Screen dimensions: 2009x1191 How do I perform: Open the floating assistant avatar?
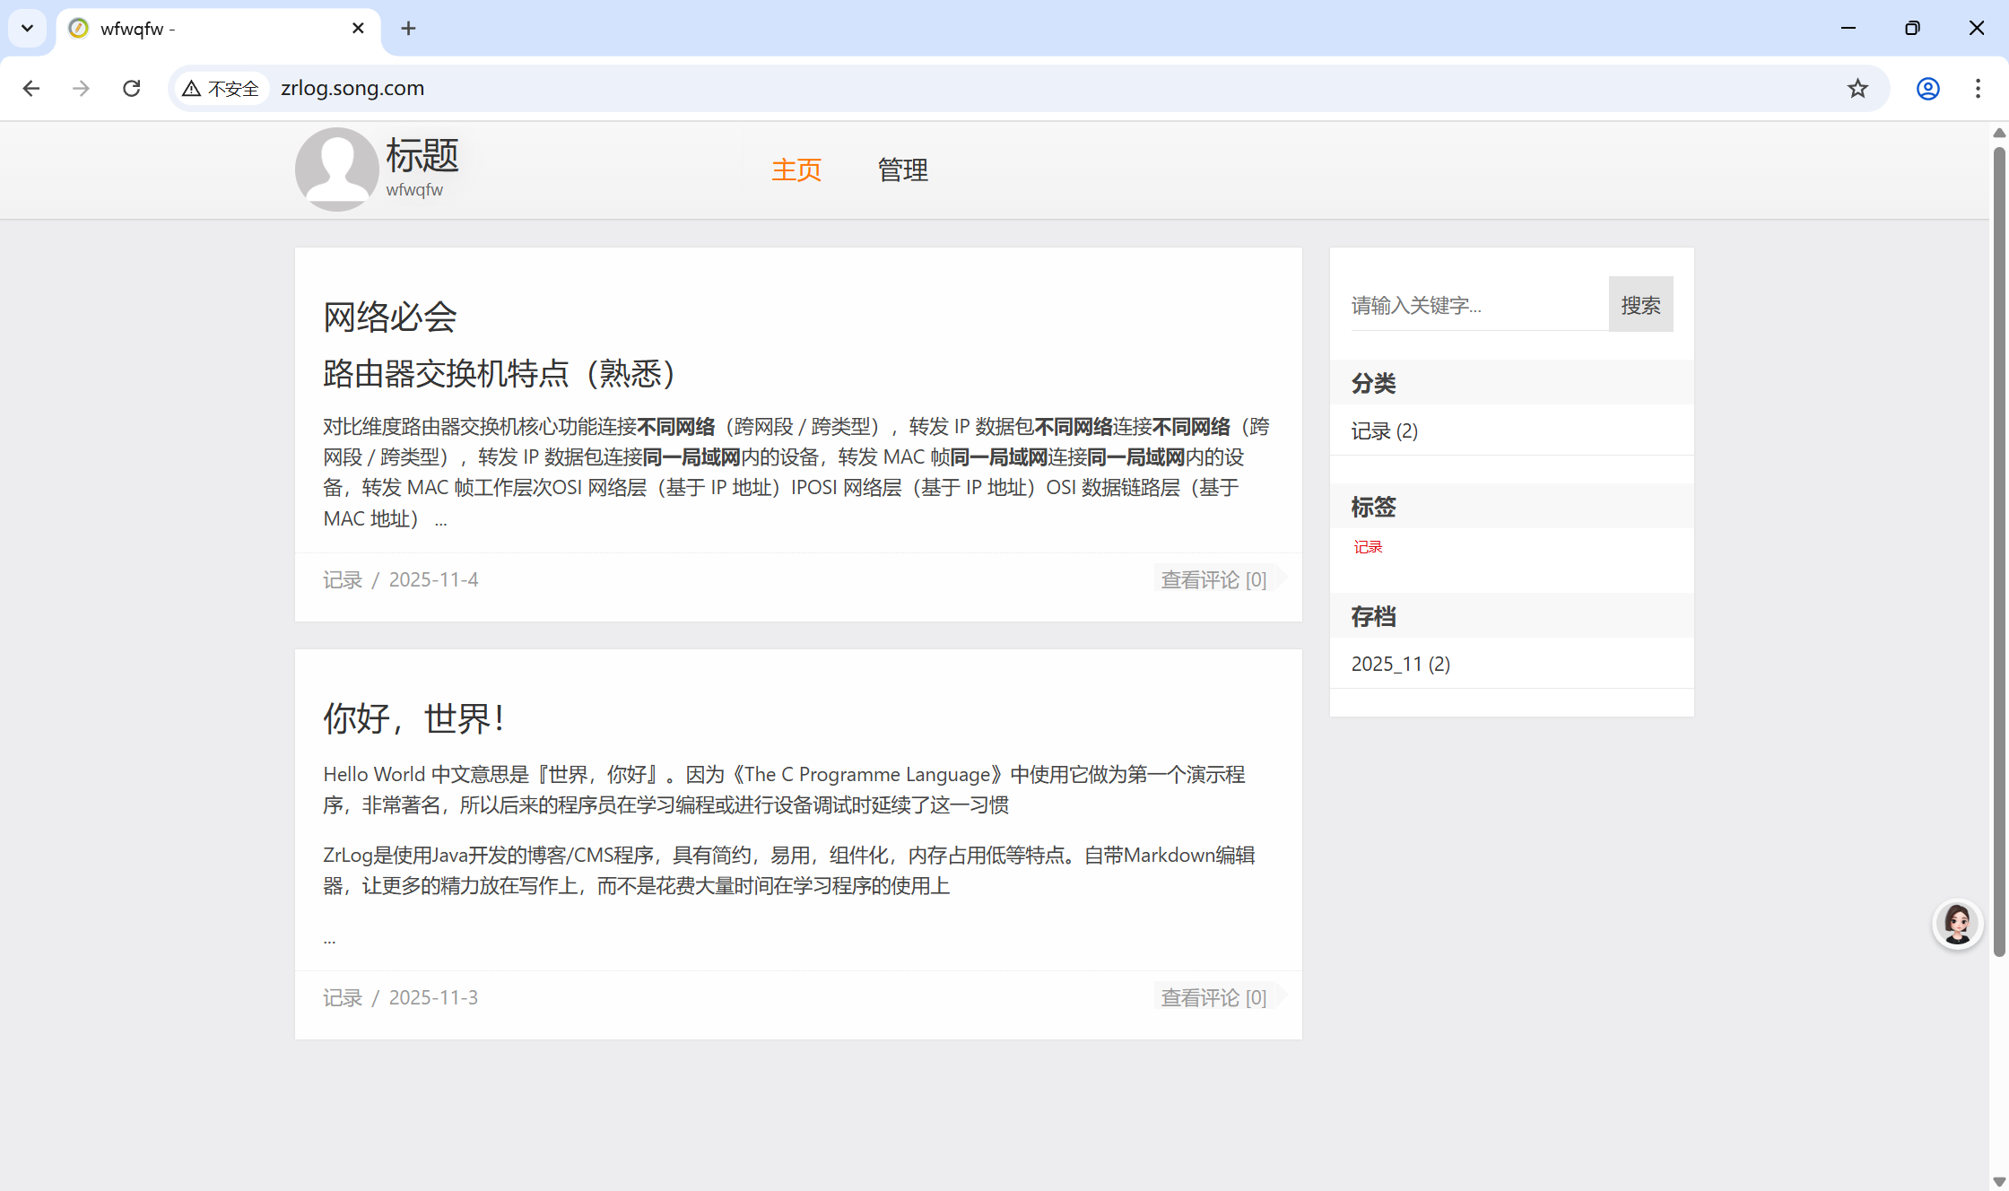point(1957,924)
